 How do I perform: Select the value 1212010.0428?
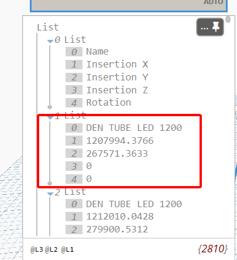[x=120, y=217]
